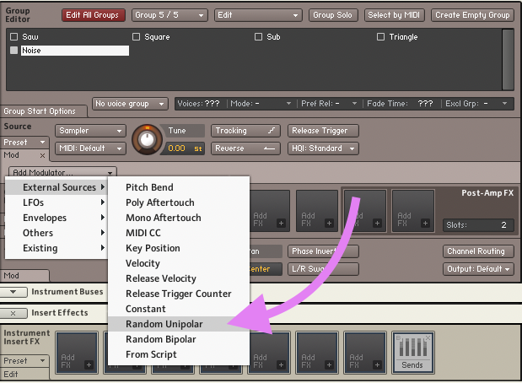Viewport: 522px width, 383px height.
Task: Open the Sampler mode dropdown
Action: 90,131
